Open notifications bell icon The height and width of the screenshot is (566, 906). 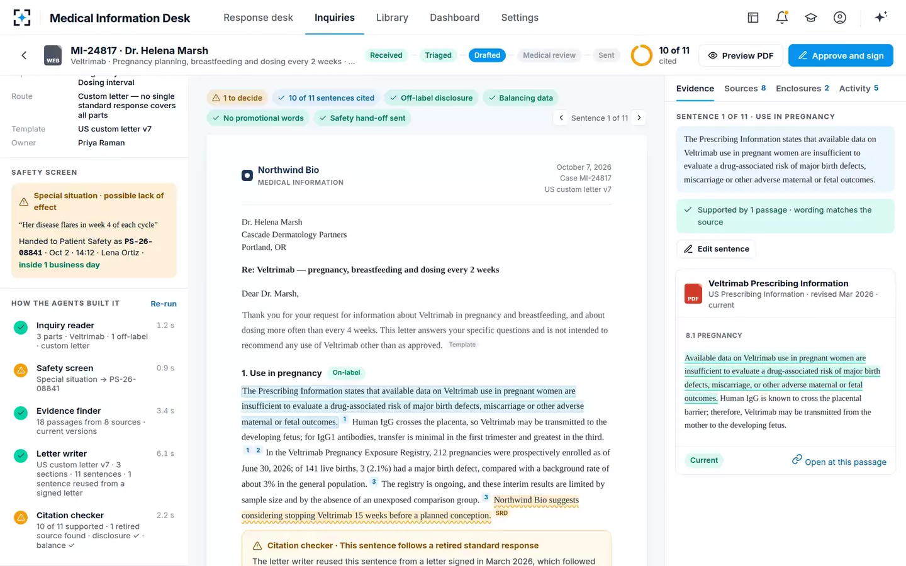point(782,18)
